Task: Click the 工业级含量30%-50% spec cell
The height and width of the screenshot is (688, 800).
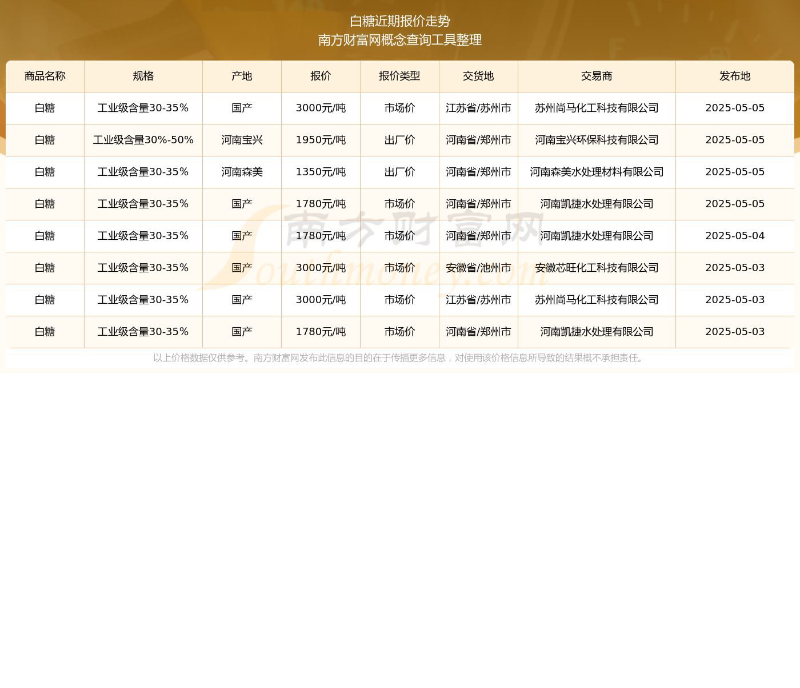Action: point(143,140)
